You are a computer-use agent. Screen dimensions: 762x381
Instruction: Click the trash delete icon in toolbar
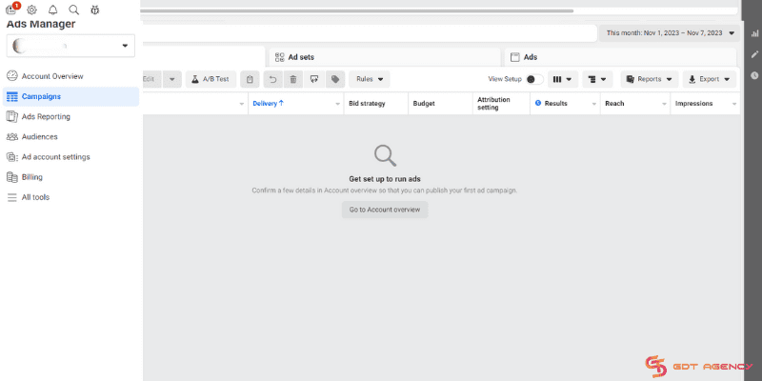pos(293,79)
